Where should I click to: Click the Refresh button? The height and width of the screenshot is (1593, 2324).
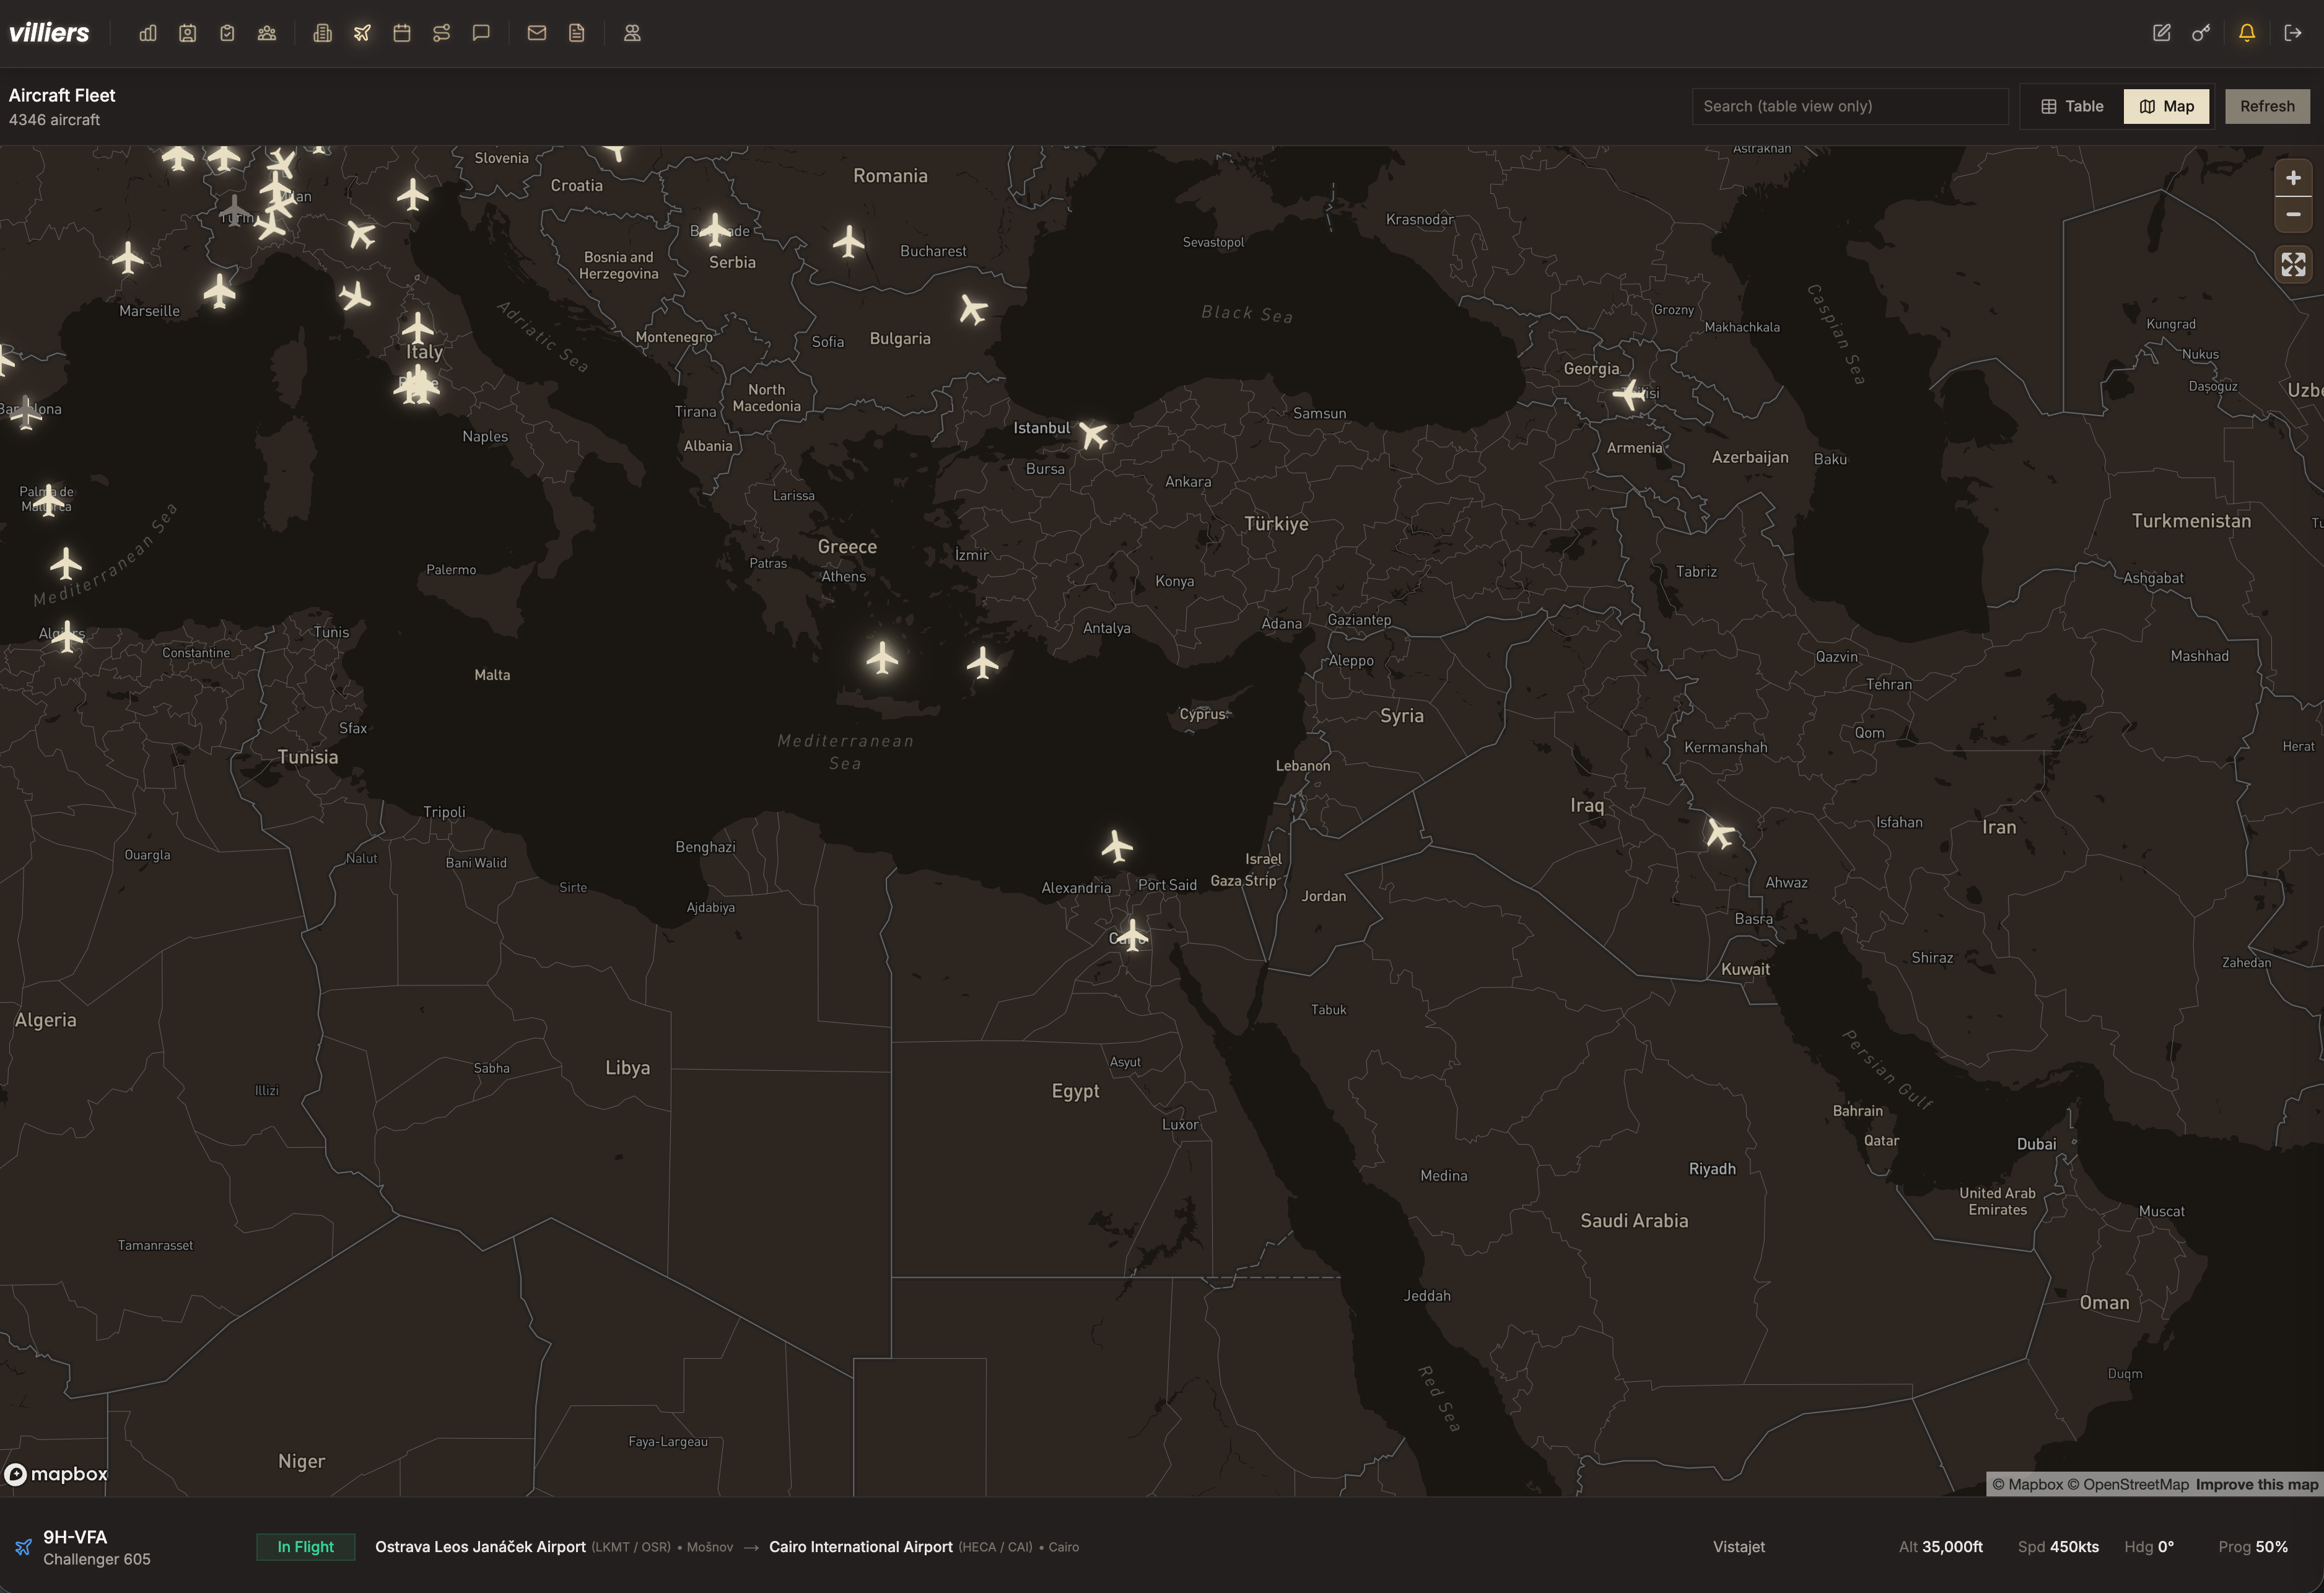[x=2267, y=106]
